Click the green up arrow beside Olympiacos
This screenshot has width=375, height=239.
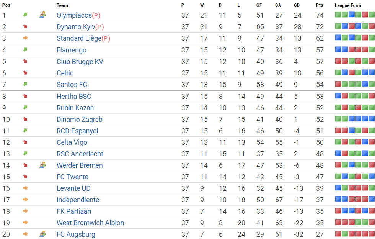(x=25, y=15)
